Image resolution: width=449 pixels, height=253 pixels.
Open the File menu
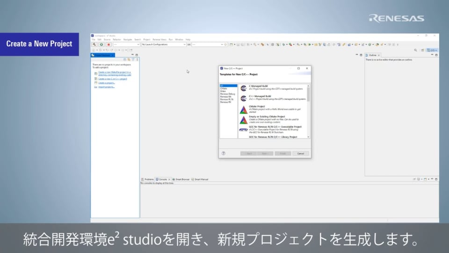[x=94, y=39]
